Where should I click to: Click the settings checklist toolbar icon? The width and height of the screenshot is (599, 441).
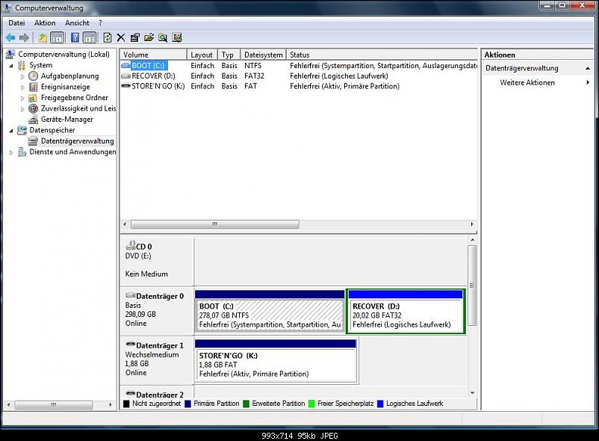tap(177, 37)
